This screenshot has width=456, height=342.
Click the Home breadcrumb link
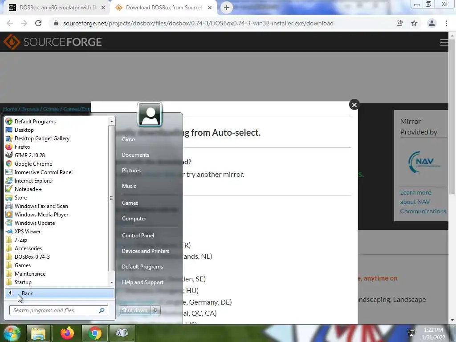click(x=10, y=109)
